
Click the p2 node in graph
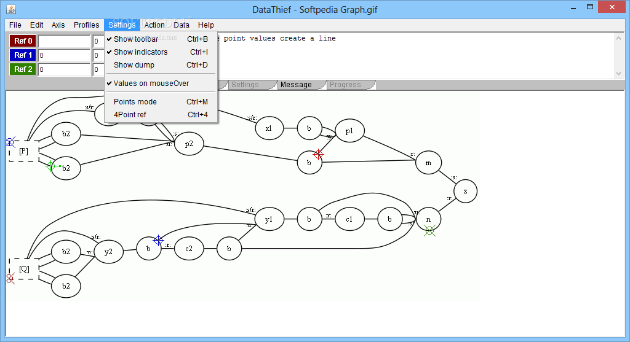[189, 144]
